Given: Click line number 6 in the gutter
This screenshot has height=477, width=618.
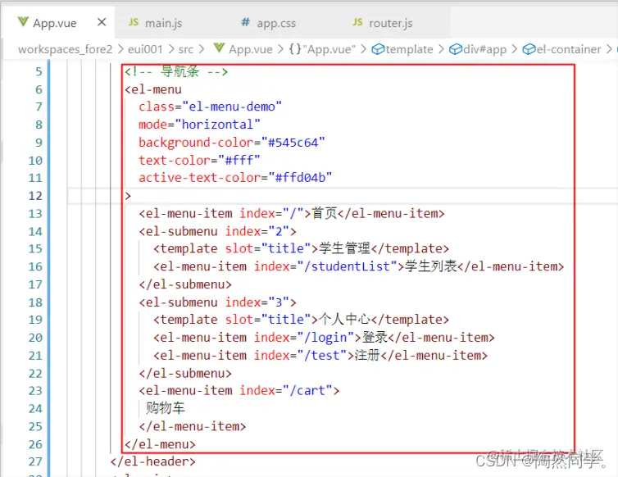Looking at the screenshot, I should [x=39, y=89].
